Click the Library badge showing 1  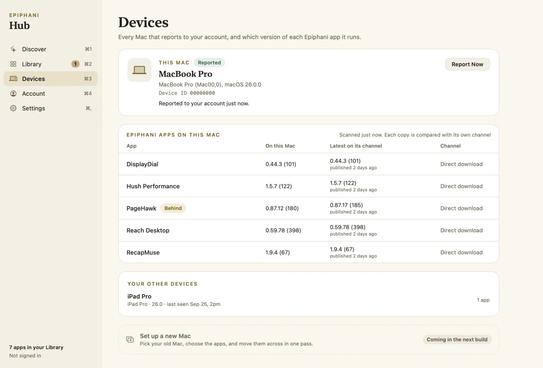75,64
